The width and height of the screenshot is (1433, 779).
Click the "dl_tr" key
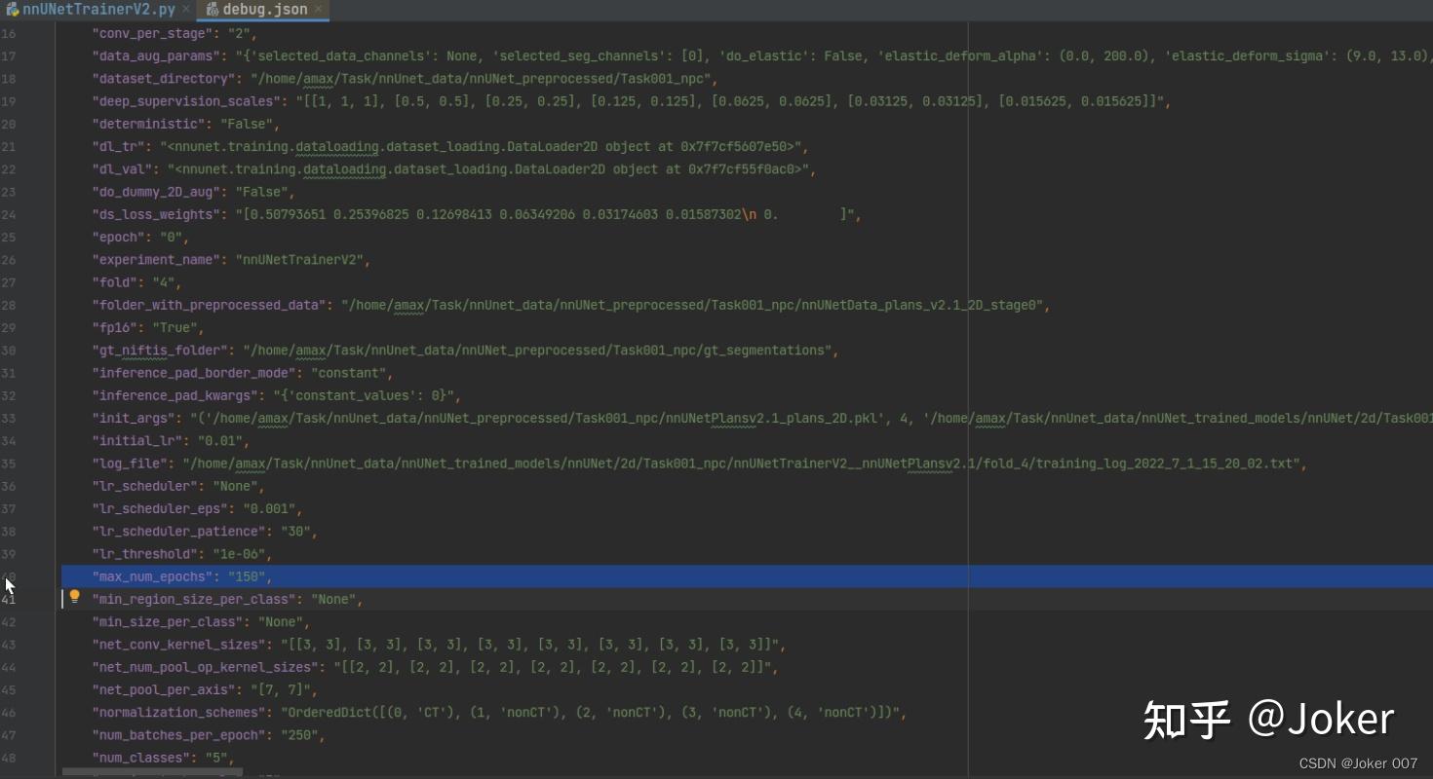[x=118, y=146]
